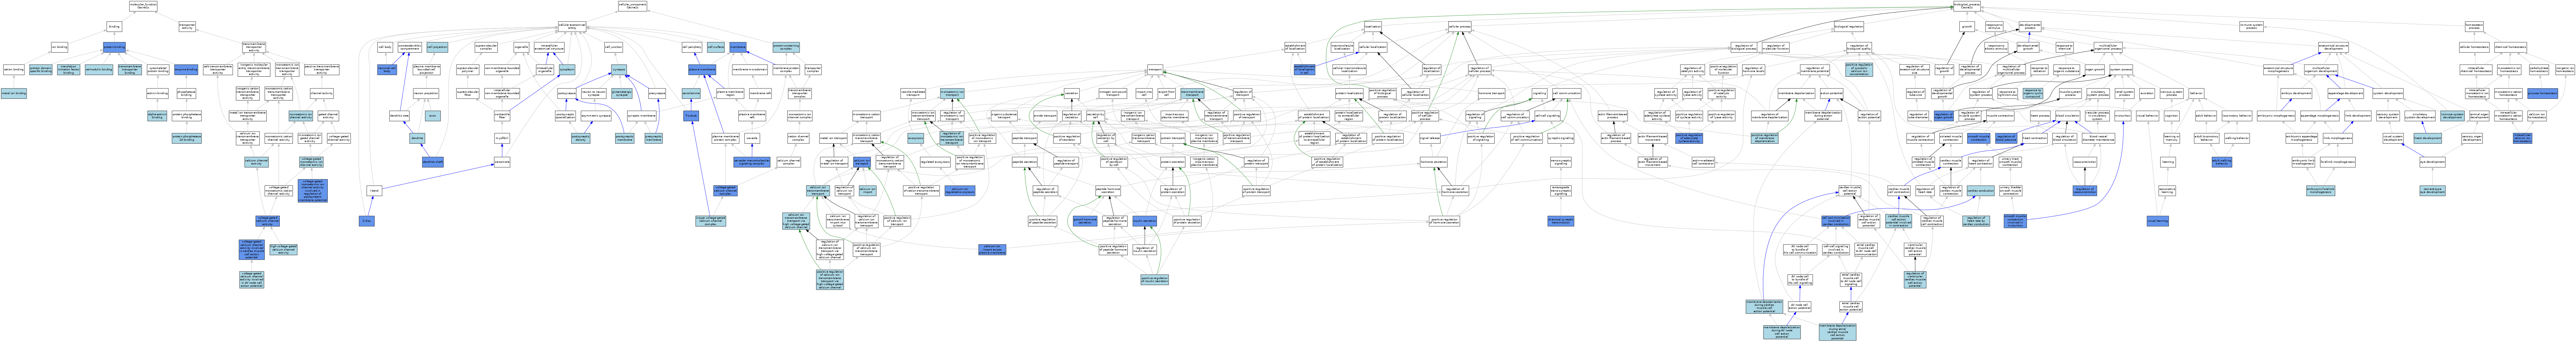Screen dimensions: 2576x342
Task: Select the 'cellular process' node
Action: click(1460, 27)
